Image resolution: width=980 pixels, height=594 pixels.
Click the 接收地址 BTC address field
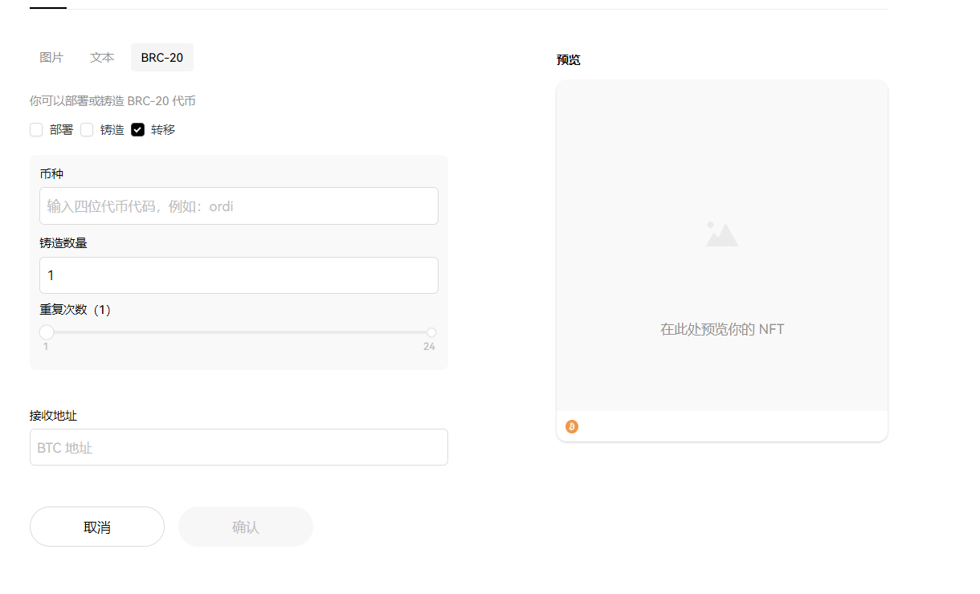click(239, 447)
